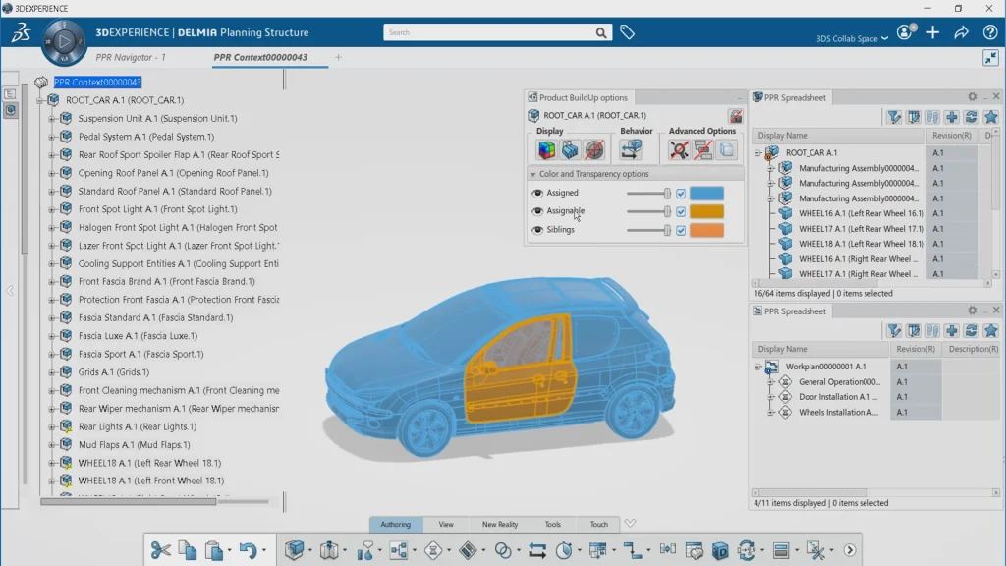Click the Undo arrow in bottom toolbar
This screenshot has height=566, width=1006.
tap(248, 551)
